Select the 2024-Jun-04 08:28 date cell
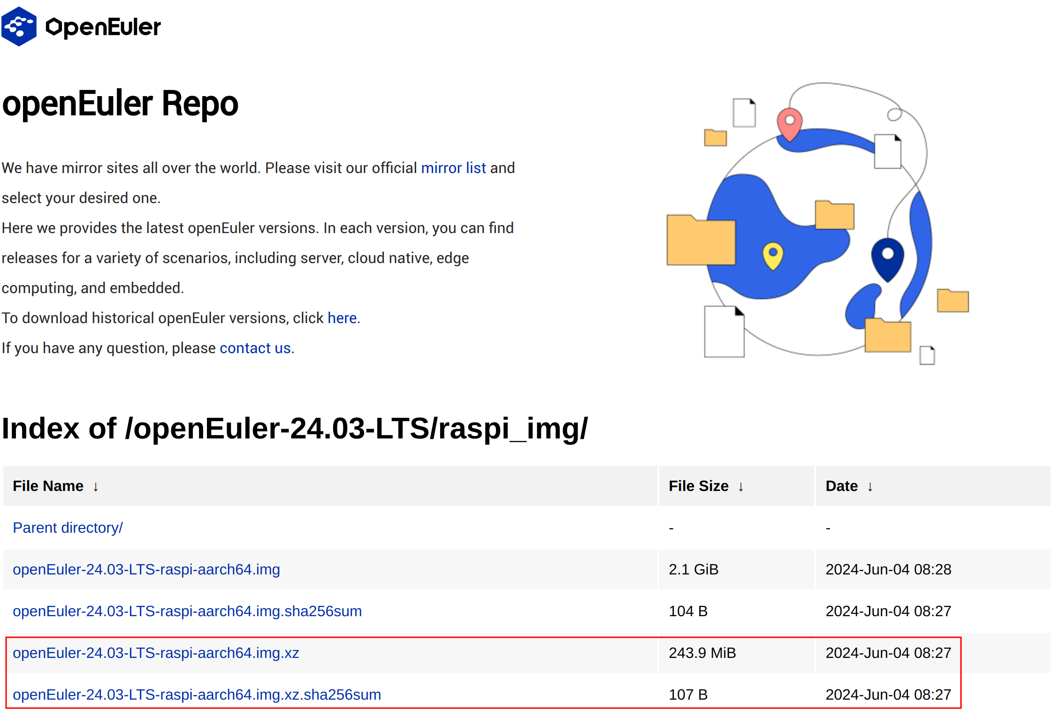This screenshot has height=717, width=1052. [933, 569]
